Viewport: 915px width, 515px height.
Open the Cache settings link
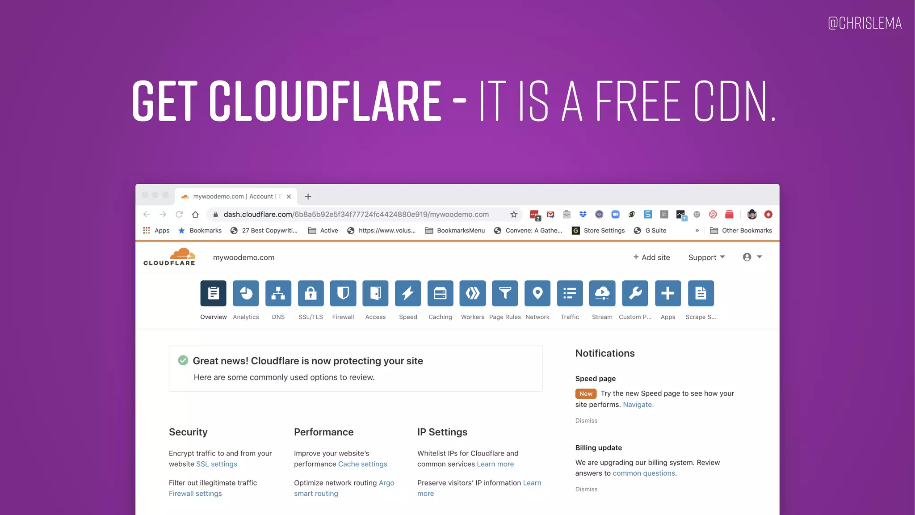pos(363,464)
